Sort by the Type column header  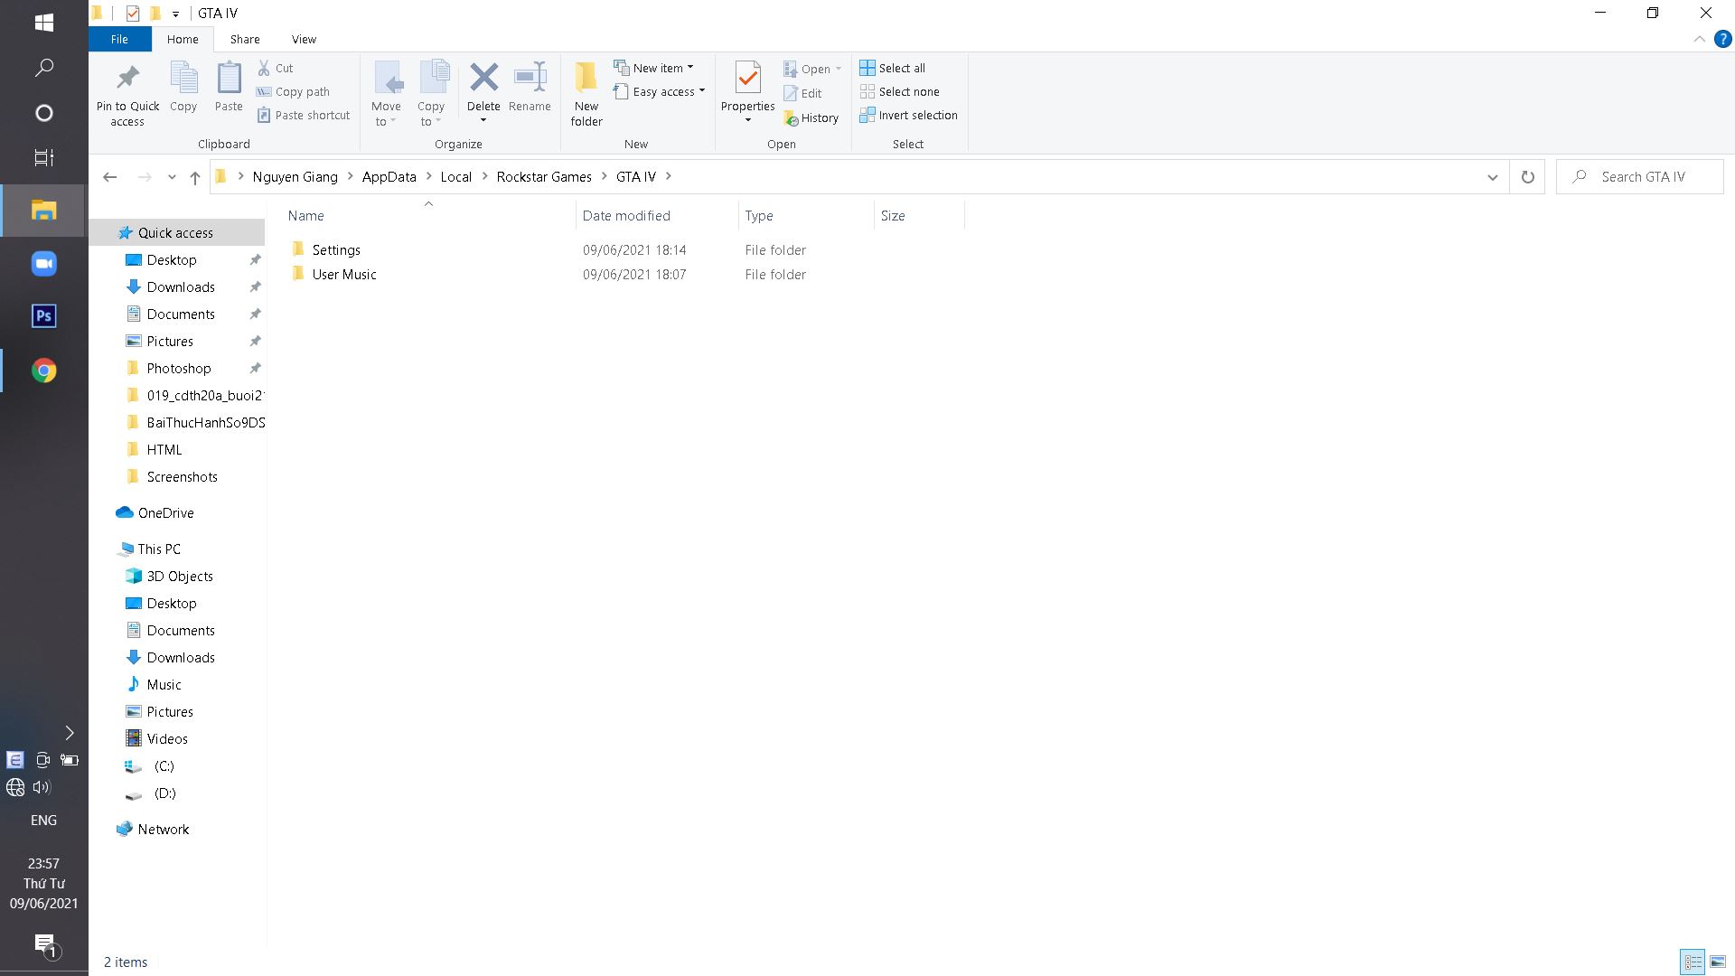[806, 215]
